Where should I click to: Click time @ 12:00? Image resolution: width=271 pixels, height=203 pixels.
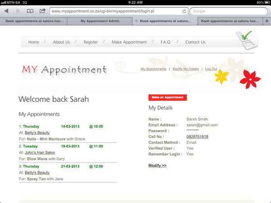(x=96, y=166)
